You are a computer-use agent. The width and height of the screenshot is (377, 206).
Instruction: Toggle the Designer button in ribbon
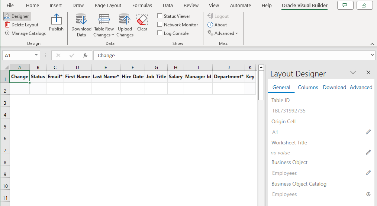tap(17, 16)
